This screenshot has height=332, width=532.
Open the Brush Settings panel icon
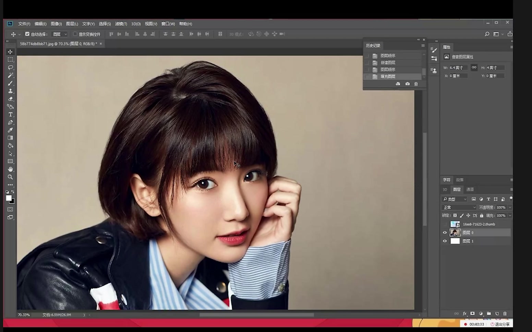click(x=434, y=50)
